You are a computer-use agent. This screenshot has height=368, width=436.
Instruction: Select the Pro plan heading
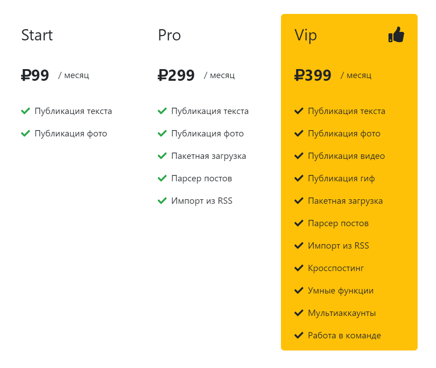(x=169, y=35)
